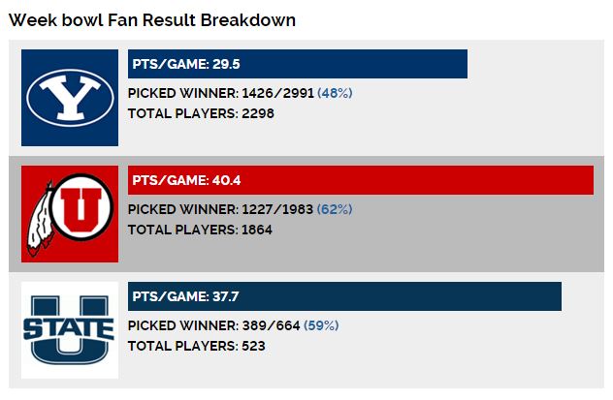Click the PTS/GAME: 29.5 label text
Viewport: 613px width, 400px height.
tap(186, 64)
